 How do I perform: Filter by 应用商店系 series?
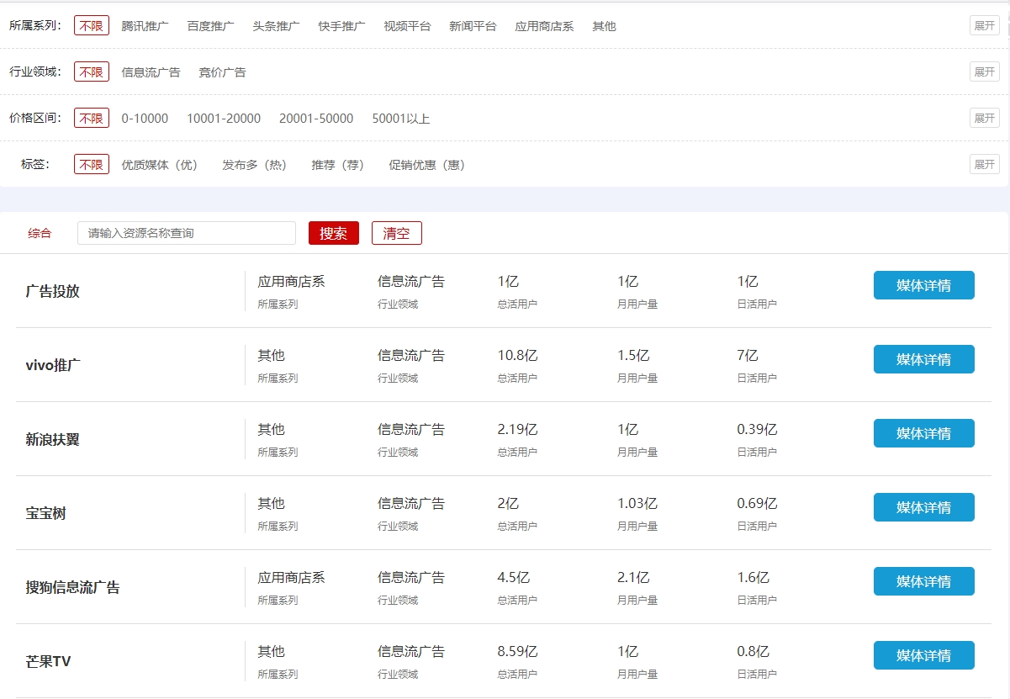point(544,26)
